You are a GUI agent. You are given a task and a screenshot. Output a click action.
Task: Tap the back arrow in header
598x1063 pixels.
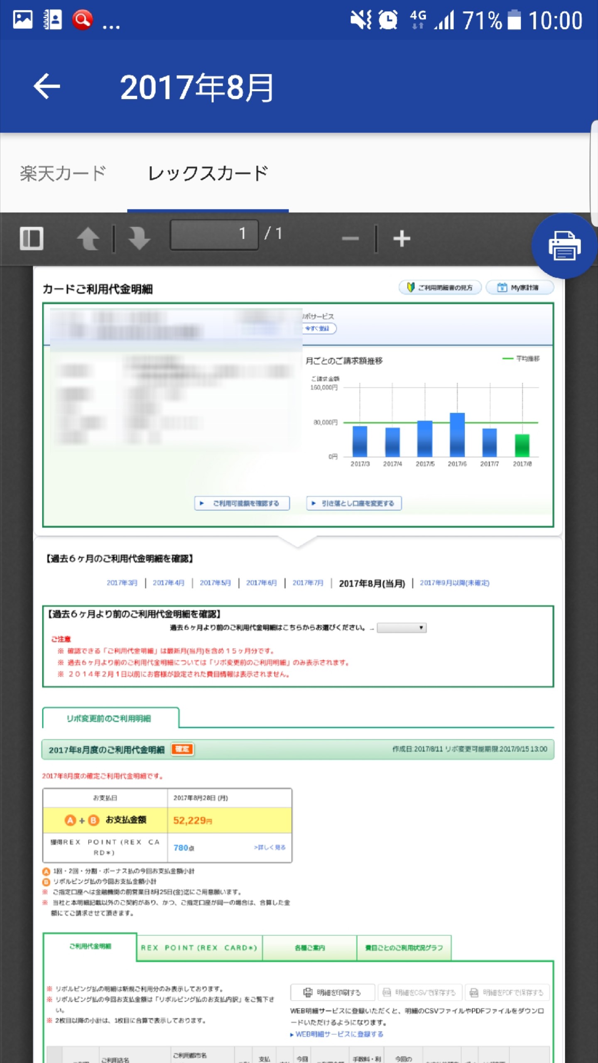(47, 86)
